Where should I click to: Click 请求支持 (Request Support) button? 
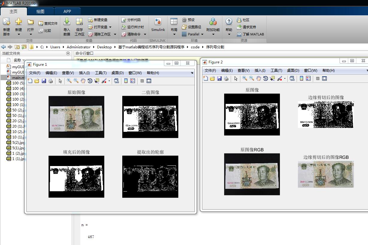click(x=246, y=27)
